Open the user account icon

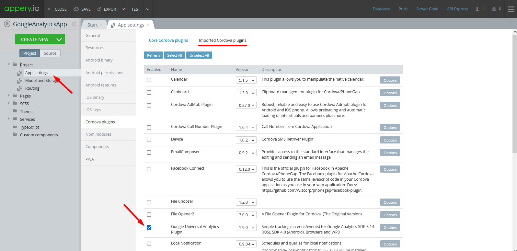click(477, 9)
